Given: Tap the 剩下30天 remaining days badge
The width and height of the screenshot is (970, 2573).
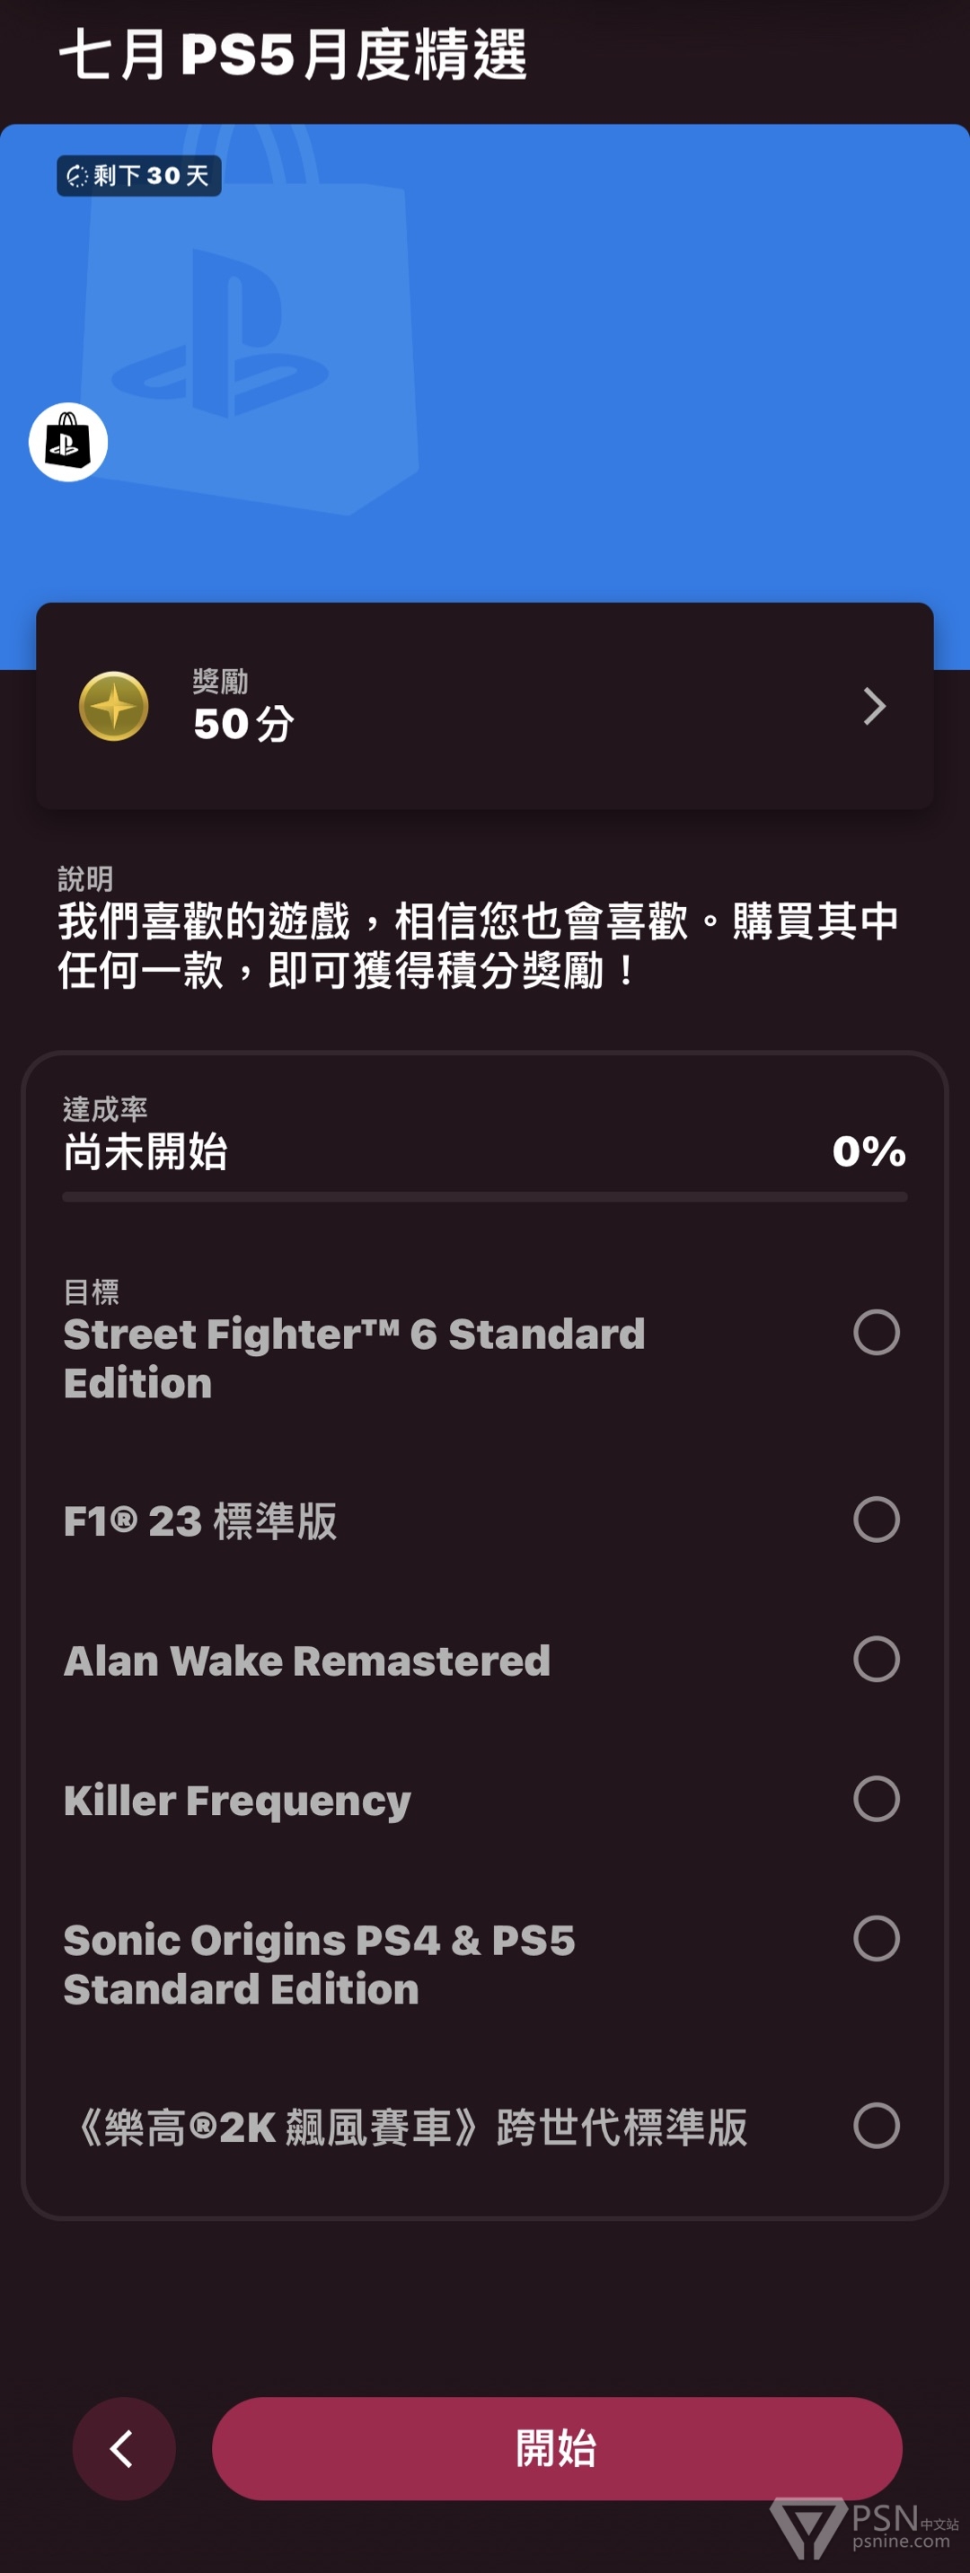Looking at the screenshot, I should click(139, 176).
